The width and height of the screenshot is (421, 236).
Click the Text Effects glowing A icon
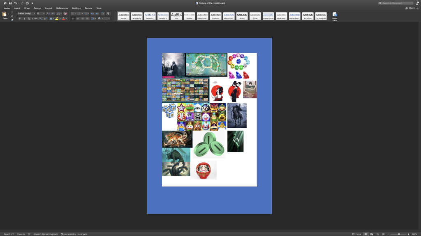(x=51, y=18)
